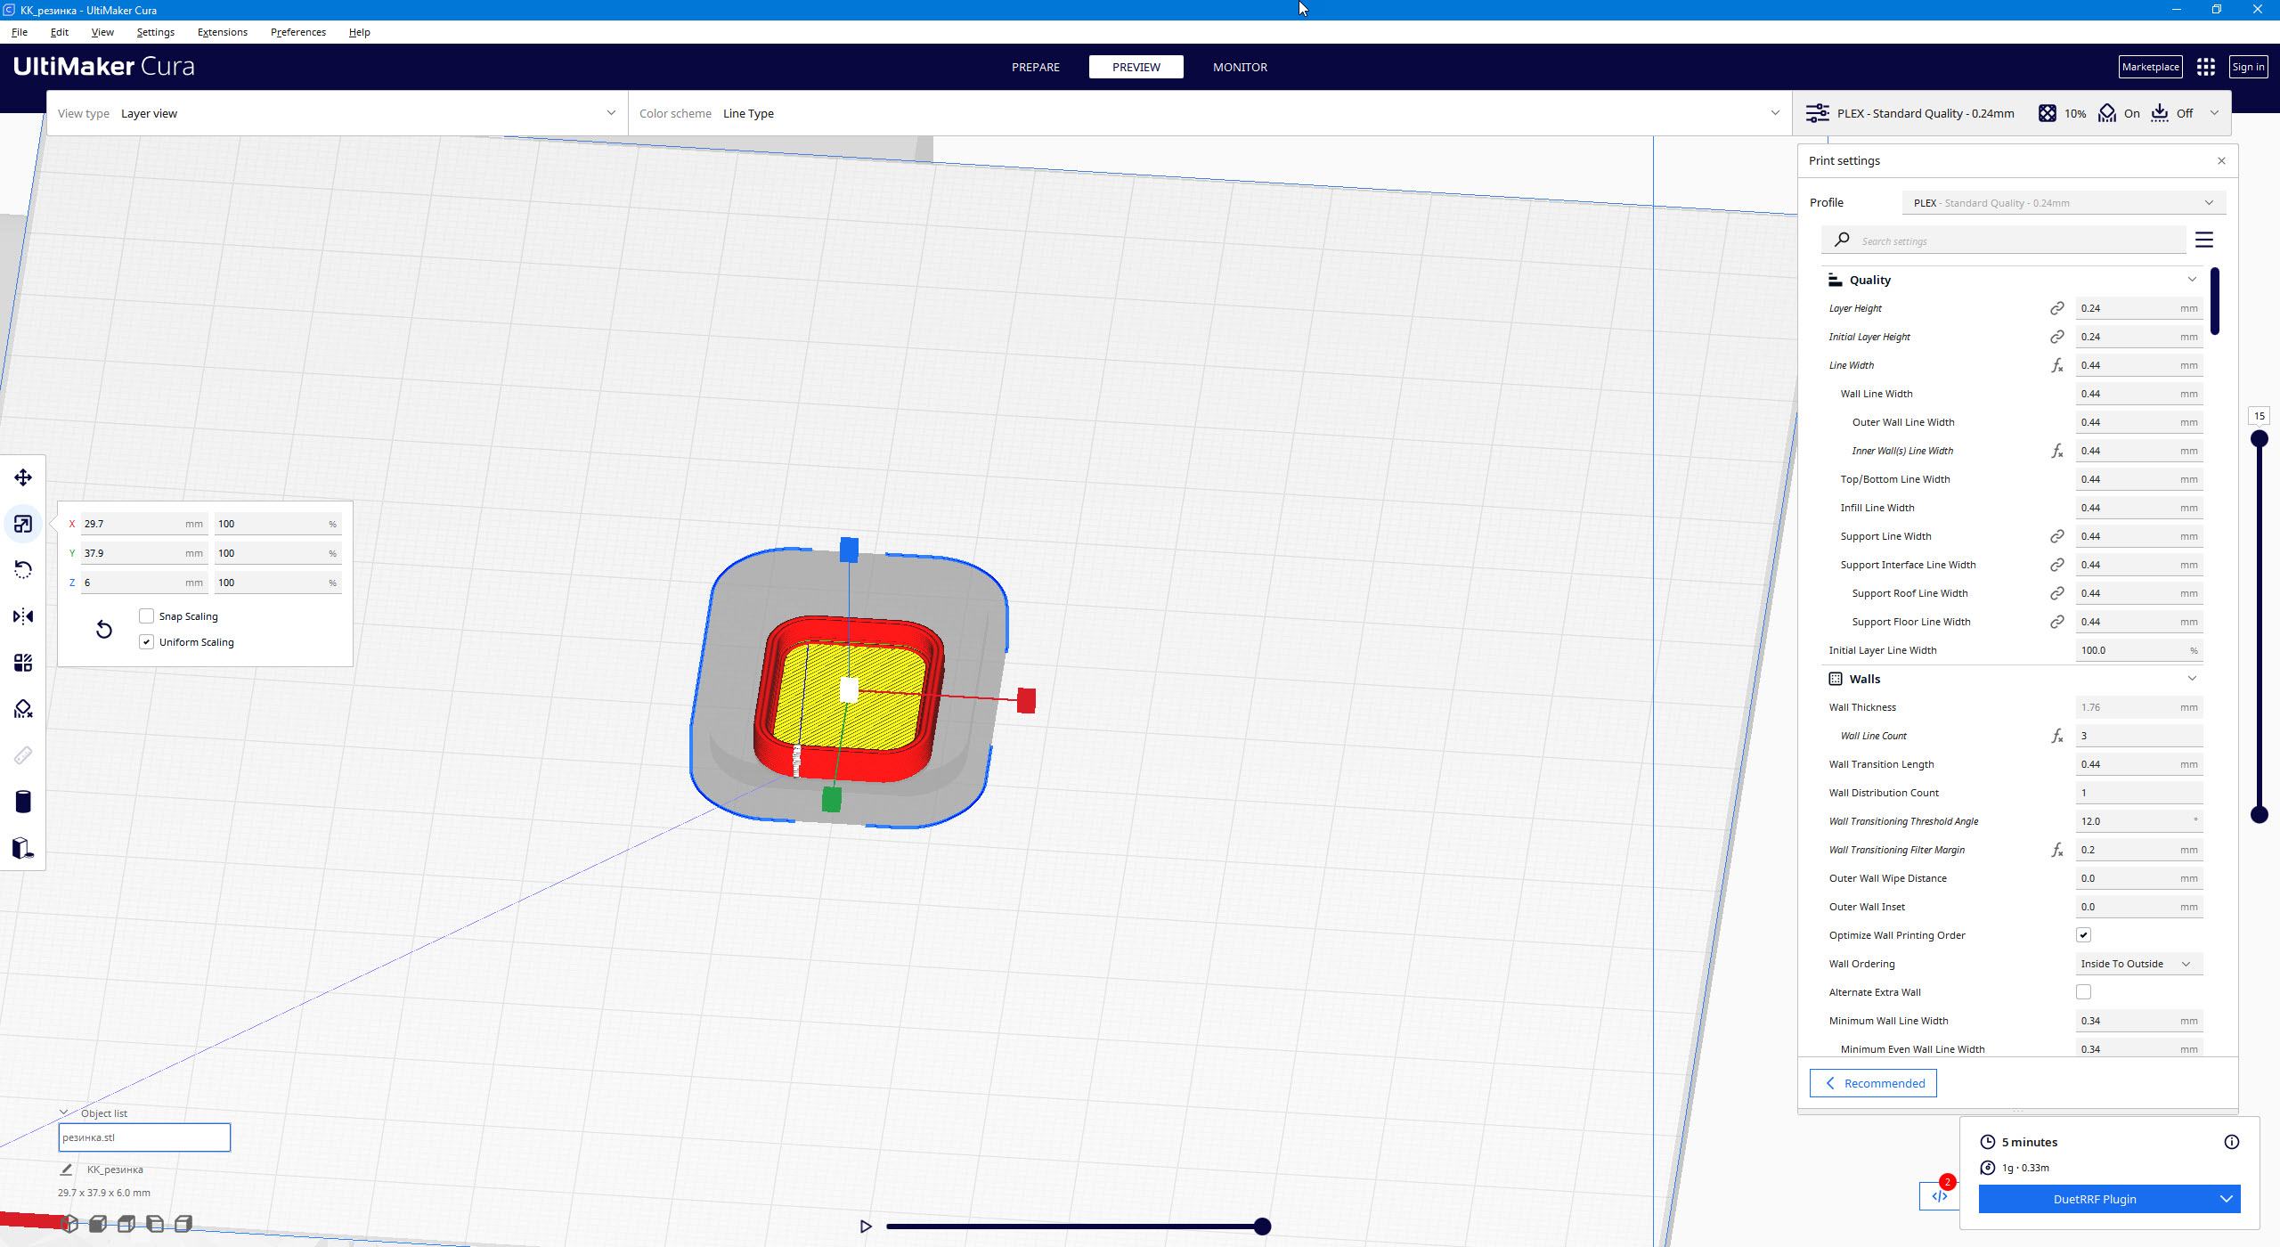Select the Mirror tool
Image resolution: width=2280 pixels, height=1247 pixels.
pos(22,616)
